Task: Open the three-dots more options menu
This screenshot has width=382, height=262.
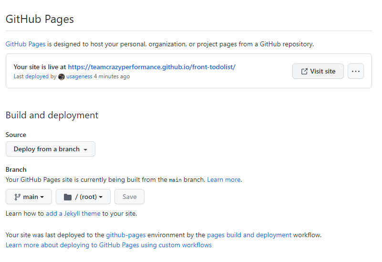Action: pyautogui.click(x=356, y=71)
